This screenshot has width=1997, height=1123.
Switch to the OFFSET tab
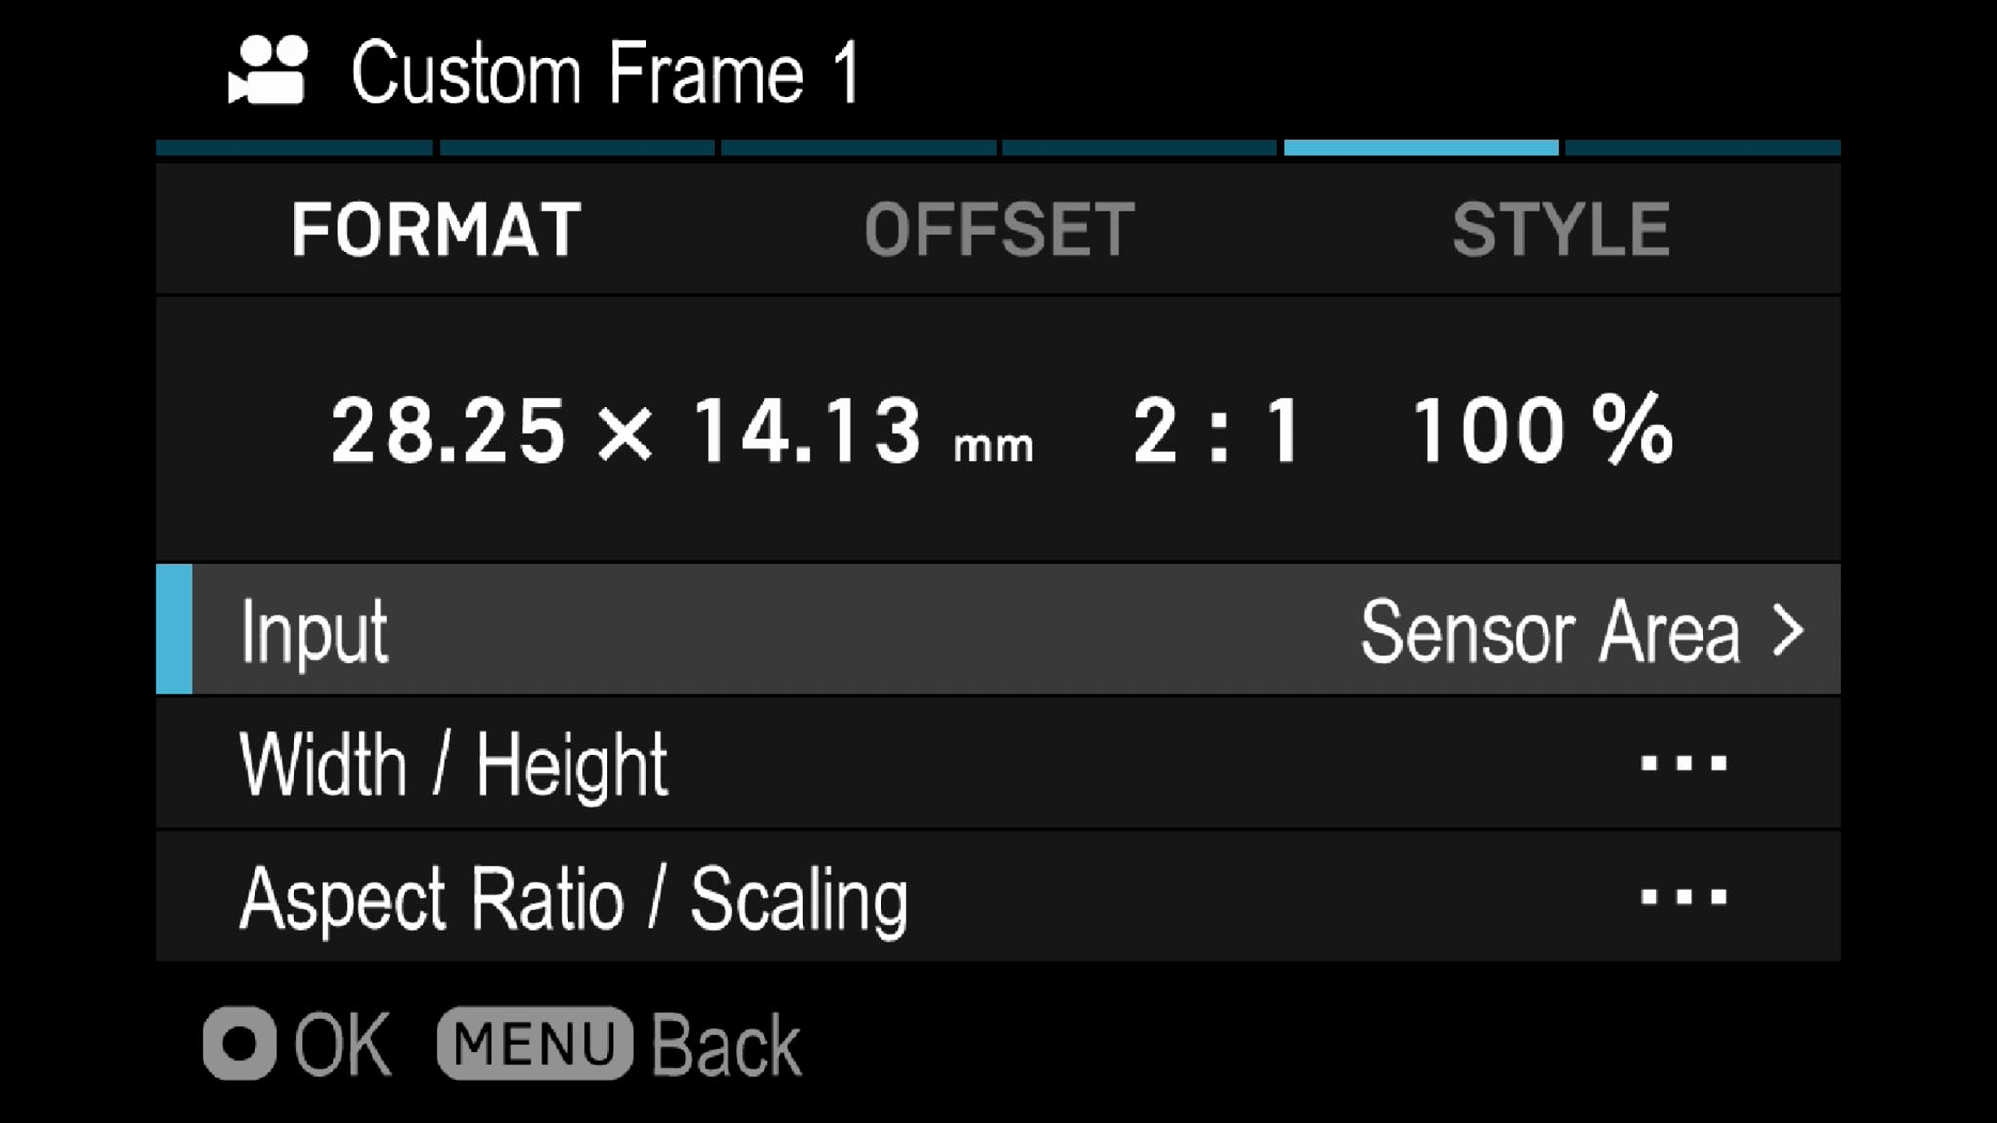pyautogui.click(x=999, y=230)
